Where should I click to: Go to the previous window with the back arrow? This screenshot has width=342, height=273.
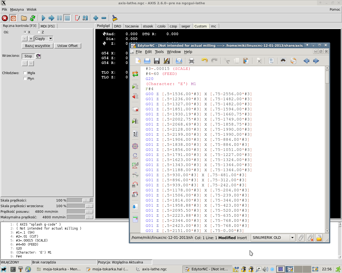(306, 61)
